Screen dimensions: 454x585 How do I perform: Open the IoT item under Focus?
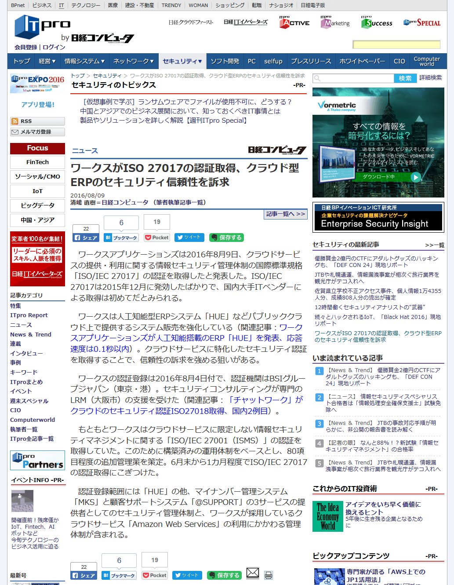click(37, 191)
